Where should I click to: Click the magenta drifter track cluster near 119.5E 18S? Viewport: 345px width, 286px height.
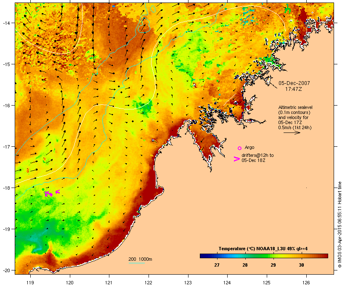tap(49, 194)
